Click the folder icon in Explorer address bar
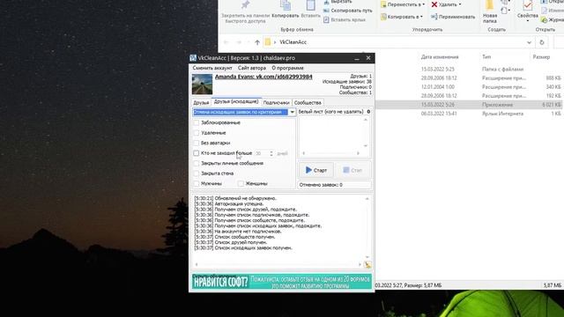The width and height of the screenshot is (564, 317). click(x=268, y=42)
